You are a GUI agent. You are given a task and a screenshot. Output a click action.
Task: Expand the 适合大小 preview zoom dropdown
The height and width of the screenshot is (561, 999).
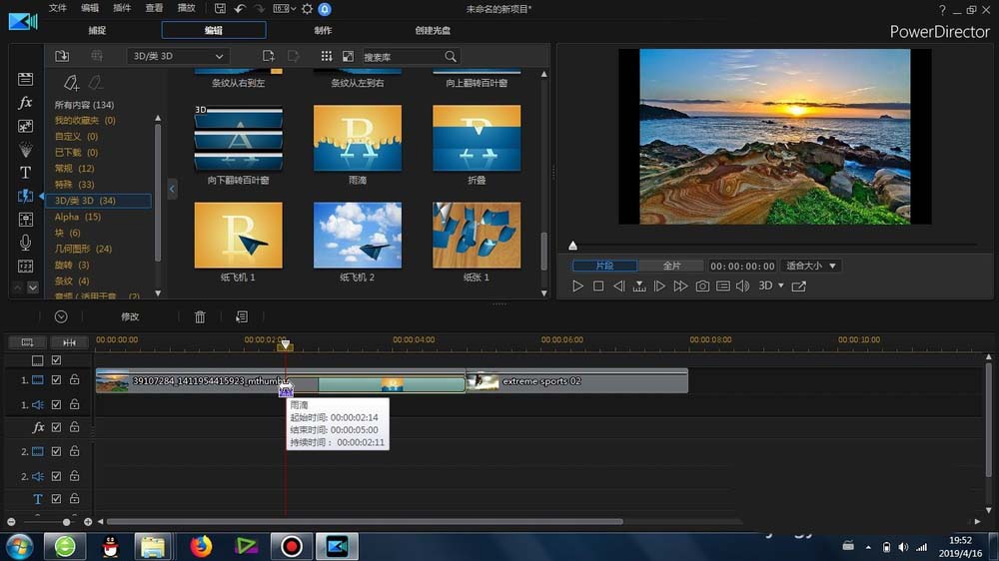810,267
